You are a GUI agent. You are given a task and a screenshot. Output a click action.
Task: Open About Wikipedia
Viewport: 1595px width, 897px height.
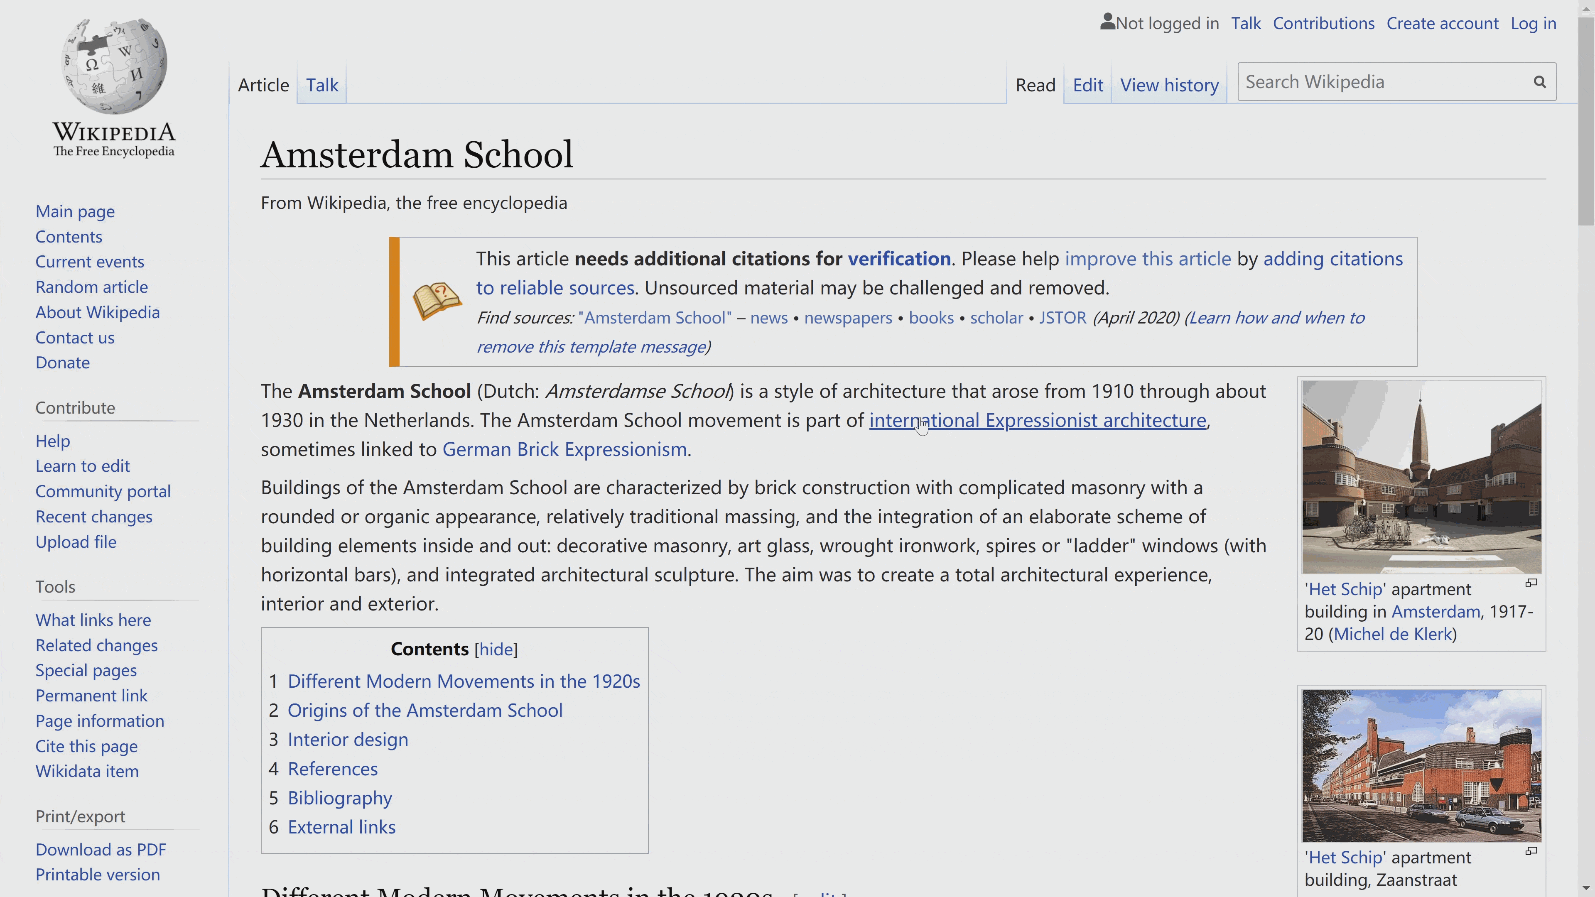[x=97, y=313]
